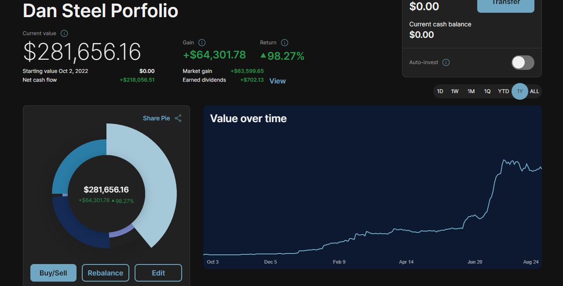This screenshot has height=286, width=563.
Task: Select the 1W time range
Action: coord(455,91)
